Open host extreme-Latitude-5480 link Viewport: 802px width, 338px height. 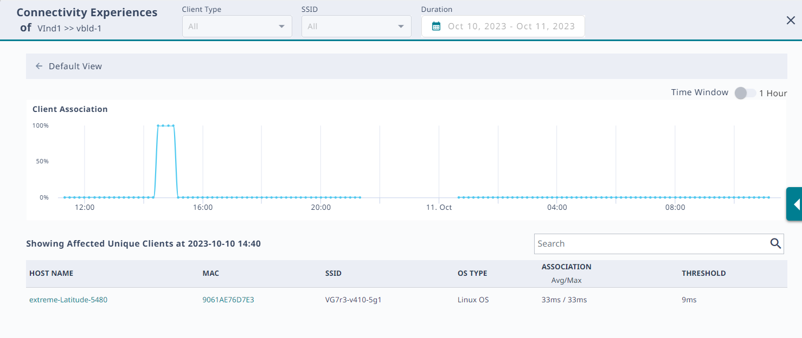[68, 300]
